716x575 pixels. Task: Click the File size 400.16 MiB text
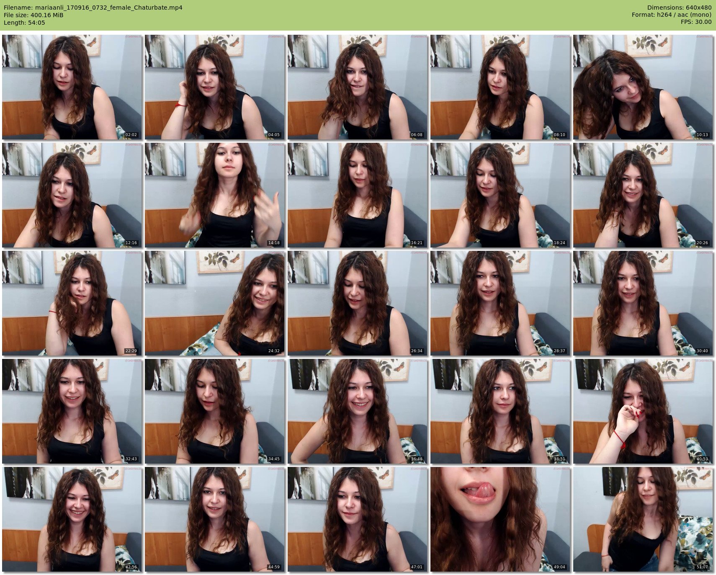[33, 15]
